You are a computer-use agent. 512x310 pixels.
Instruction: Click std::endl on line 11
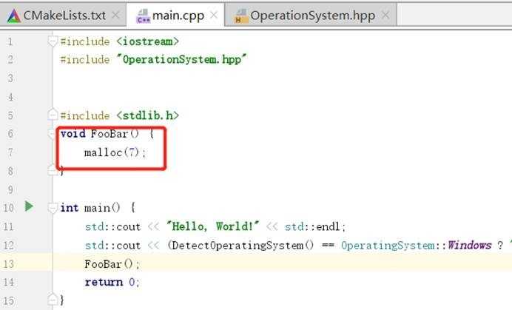[x=312, y=226]
